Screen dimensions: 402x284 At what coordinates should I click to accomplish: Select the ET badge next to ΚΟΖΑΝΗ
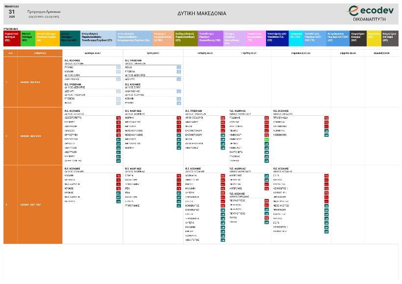pos(118,72)
